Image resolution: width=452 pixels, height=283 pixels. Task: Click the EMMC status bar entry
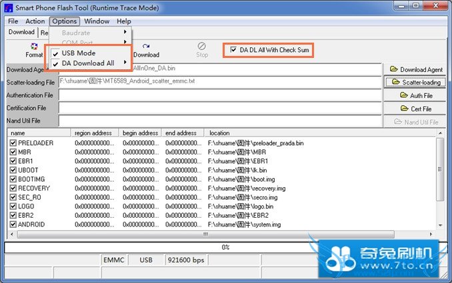(x=114, y=260)
